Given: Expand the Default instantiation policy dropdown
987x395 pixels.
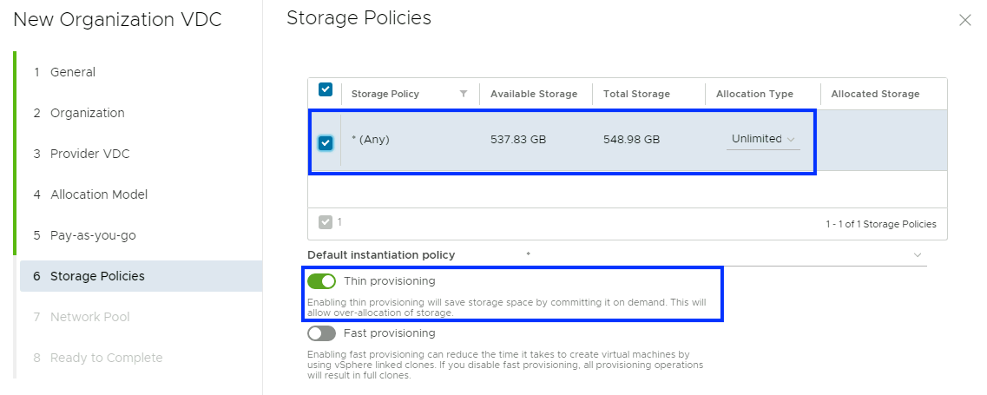Looking at the screenshot, I should pos(918,255).
